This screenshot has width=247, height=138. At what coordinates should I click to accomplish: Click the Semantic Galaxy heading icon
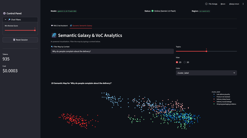pyautogui.click(x=54, y=36)
